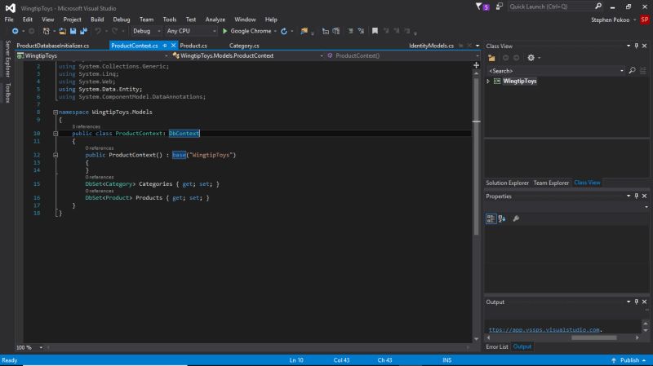Click the Properties Alphabetical sort icon
653x366 pixels.
[x=502, y=218]
